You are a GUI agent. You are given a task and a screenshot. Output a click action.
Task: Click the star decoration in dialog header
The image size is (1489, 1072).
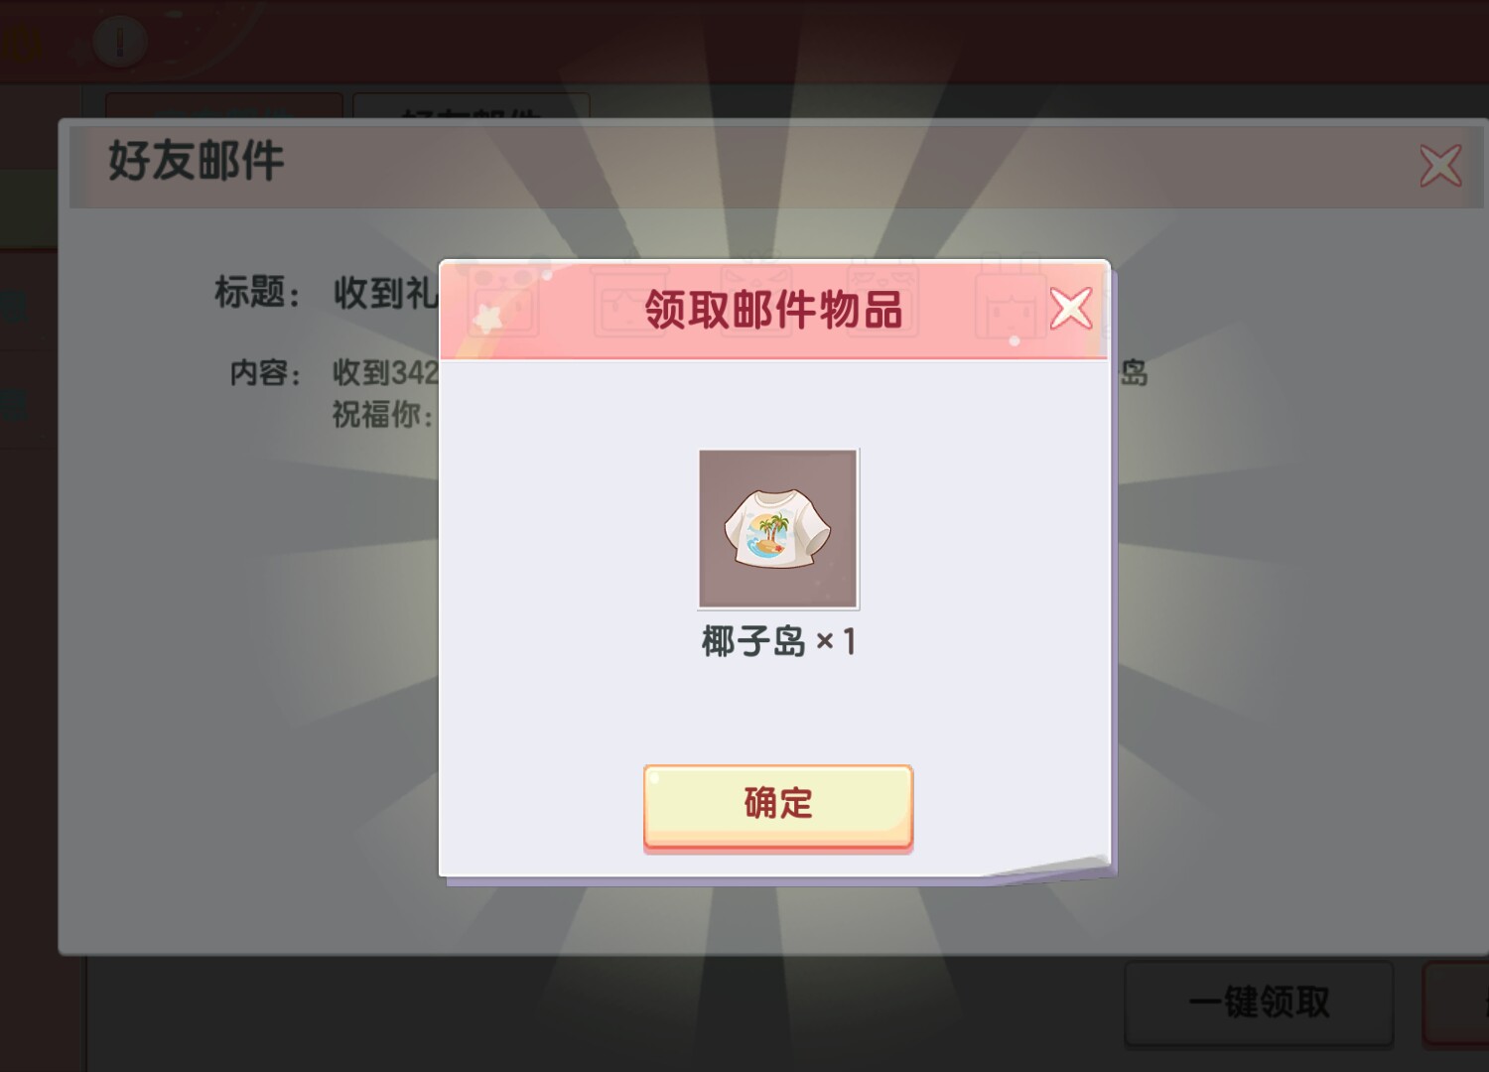(x=488, y=318)
